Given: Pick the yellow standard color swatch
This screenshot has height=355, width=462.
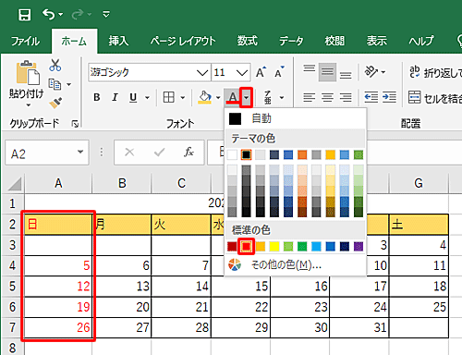Looking at the screenshot, I should pyautogui.click(x=274, y=246).
